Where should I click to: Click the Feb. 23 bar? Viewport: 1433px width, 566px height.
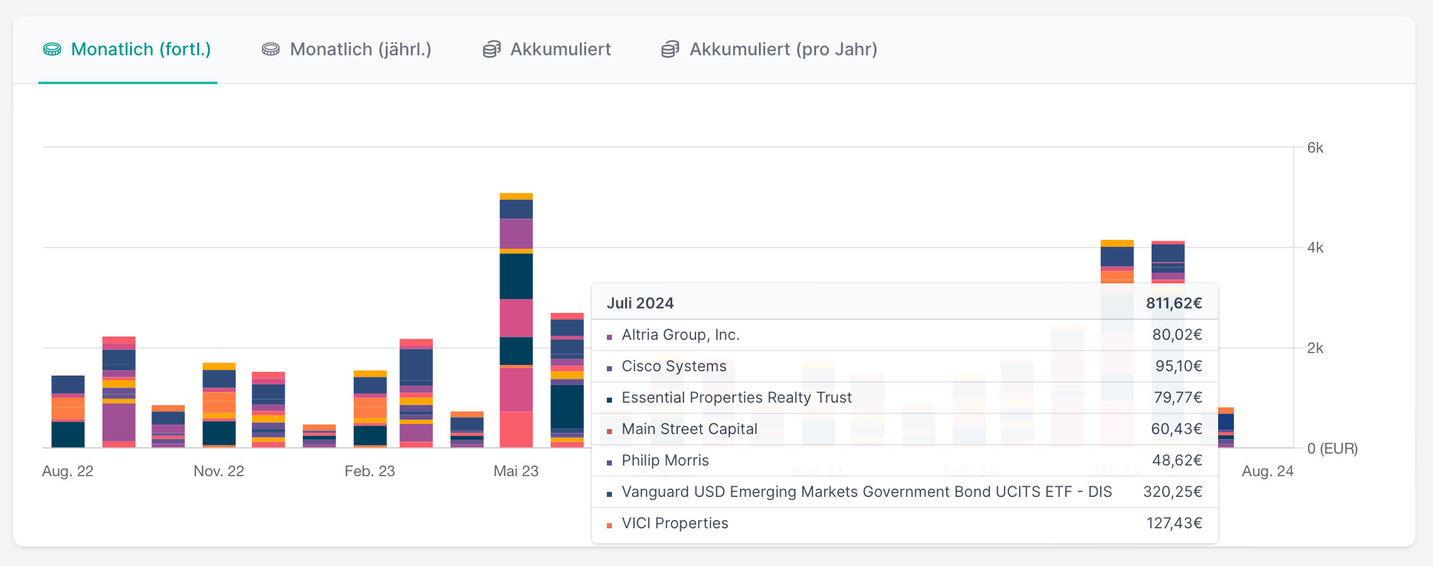click(x=370, y=408)
